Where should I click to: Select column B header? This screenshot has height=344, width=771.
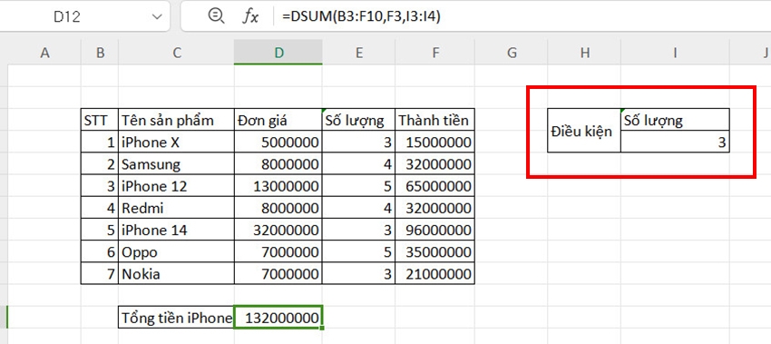100,53
